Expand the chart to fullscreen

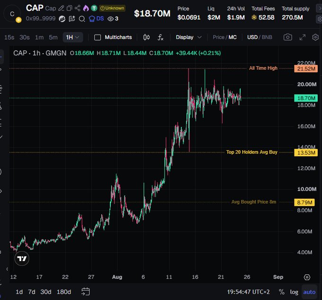pos(302,37)
